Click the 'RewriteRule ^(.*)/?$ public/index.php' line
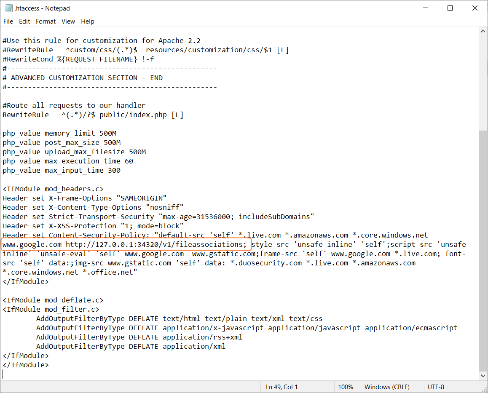 coord(93,115)
